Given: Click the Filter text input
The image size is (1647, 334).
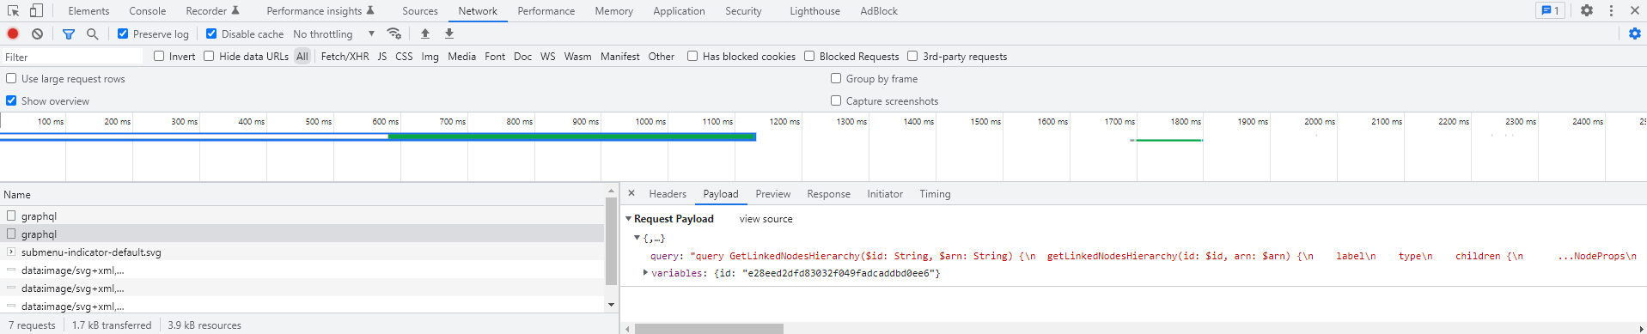Looking at the screenshot, I should click(72, 57).
